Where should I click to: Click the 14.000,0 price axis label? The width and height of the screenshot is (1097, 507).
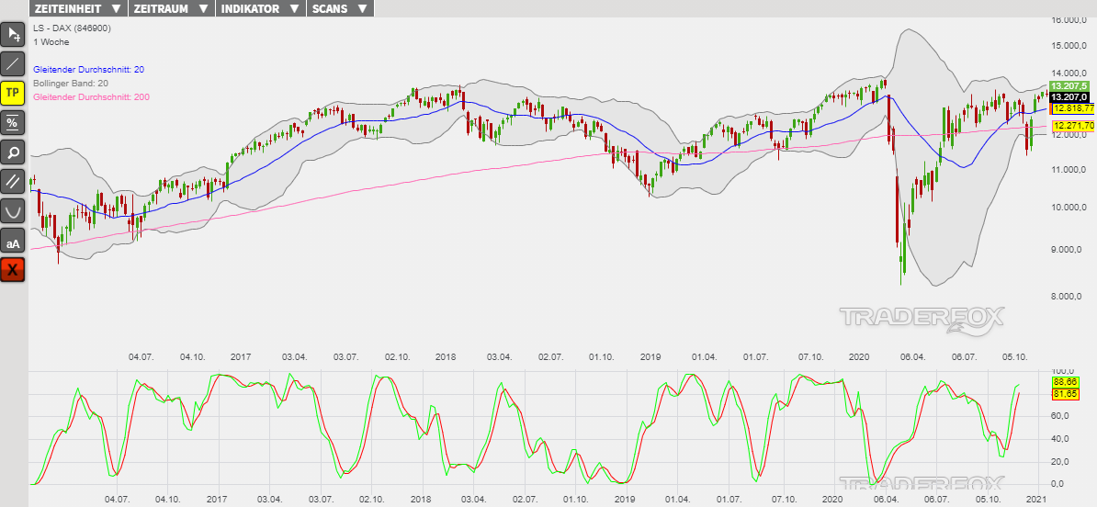[x=1069, y=73]
